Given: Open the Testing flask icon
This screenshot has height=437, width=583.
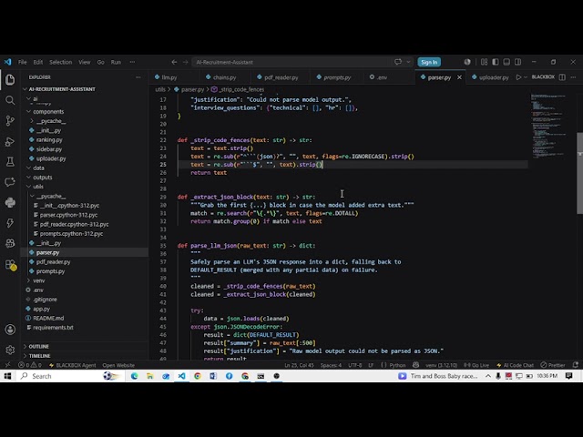Looking at the screenshot, I should pos(10,162).
